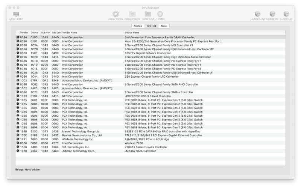Open the Misc tab

[x=164, y=26]
